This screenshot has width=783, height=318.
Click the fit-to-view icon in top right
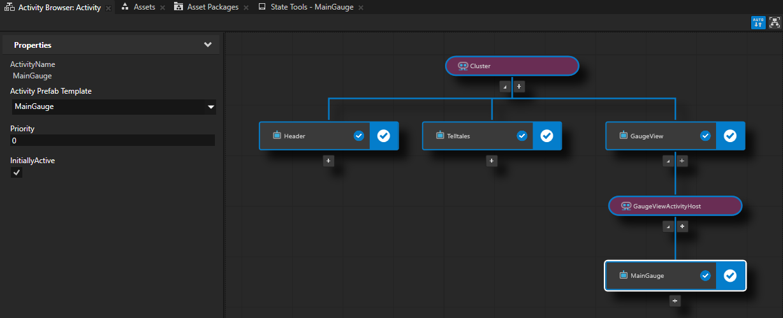click(775, 22)
